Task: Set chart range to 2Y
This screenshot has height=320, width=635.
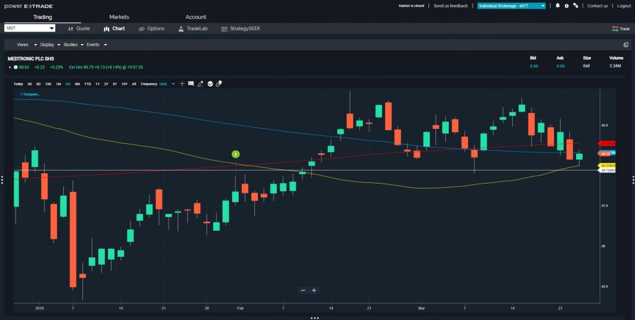Action: (106, 84)
